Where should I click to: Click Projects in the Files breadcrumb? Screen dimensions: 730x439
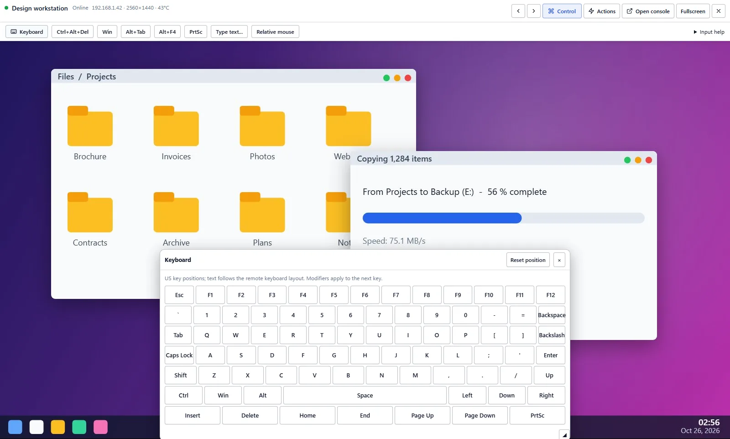point(101,77)
